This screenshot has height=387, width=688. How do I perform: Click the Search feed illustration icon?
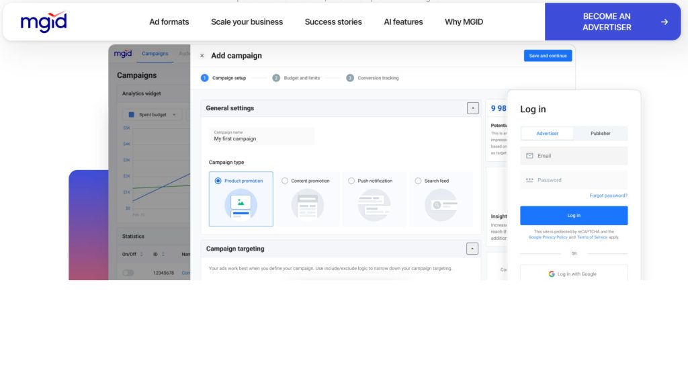point(441,204)
